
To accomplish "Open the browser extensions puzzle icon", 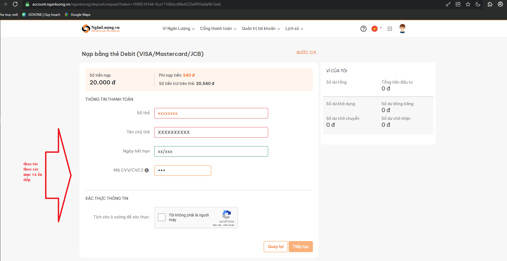I will (x=490, y=4).
